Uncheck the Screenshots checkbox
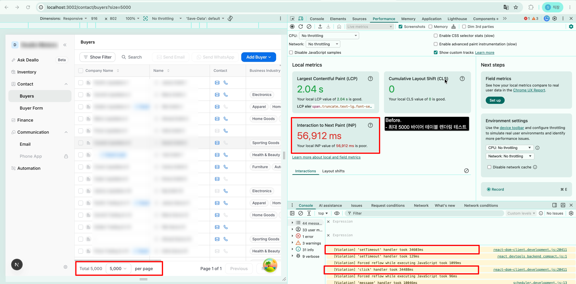This screenshot has width=576, height=284. point(400,27)
